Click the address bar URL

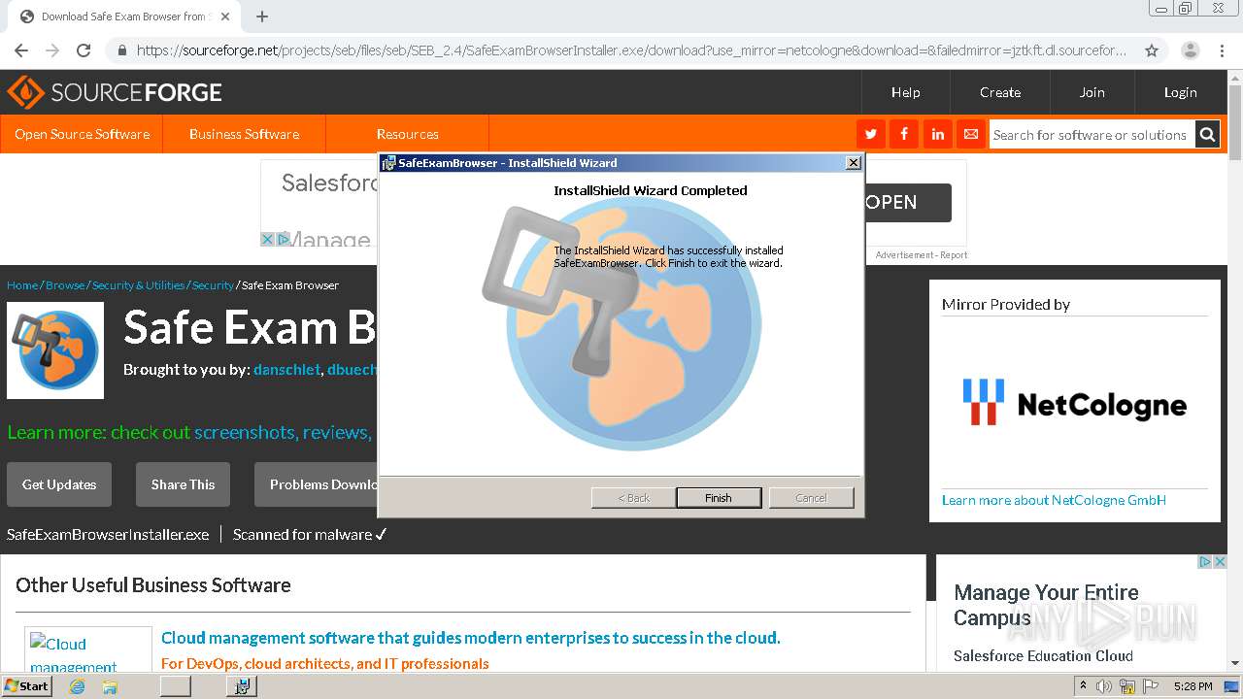(x=631, y=50)
